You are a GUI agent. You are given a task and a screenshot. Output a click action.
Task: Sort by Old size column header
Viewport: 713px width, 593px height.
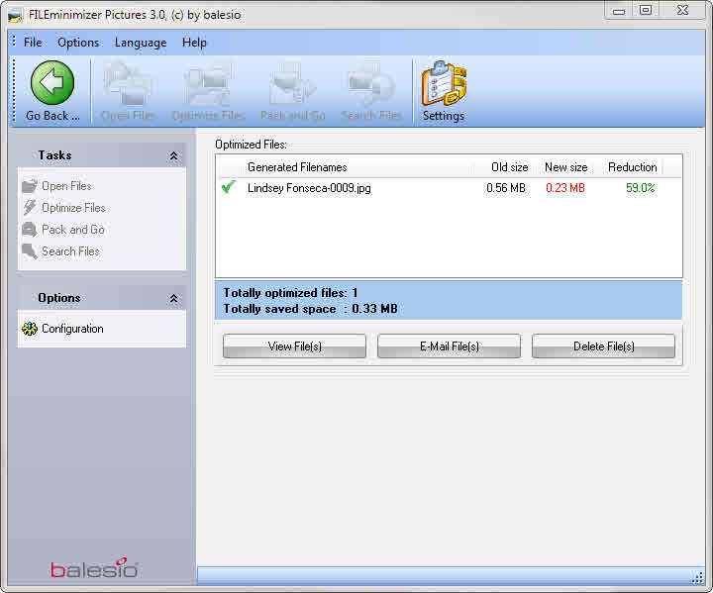tap(509, 167)
